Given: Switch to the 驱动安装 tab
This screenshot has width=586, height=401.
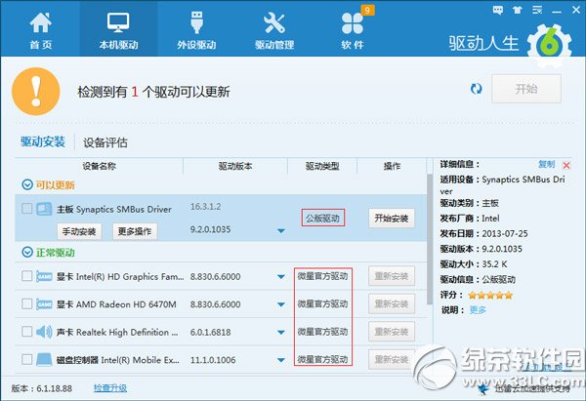Looking at the screenshot, I should tap(43, 141).
